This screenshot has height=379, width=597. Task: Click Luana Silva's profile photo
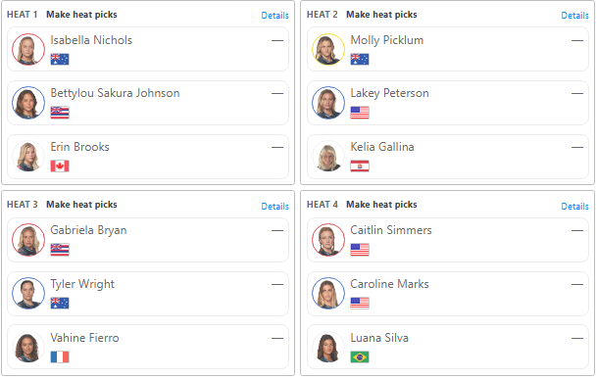coord(328,347)
